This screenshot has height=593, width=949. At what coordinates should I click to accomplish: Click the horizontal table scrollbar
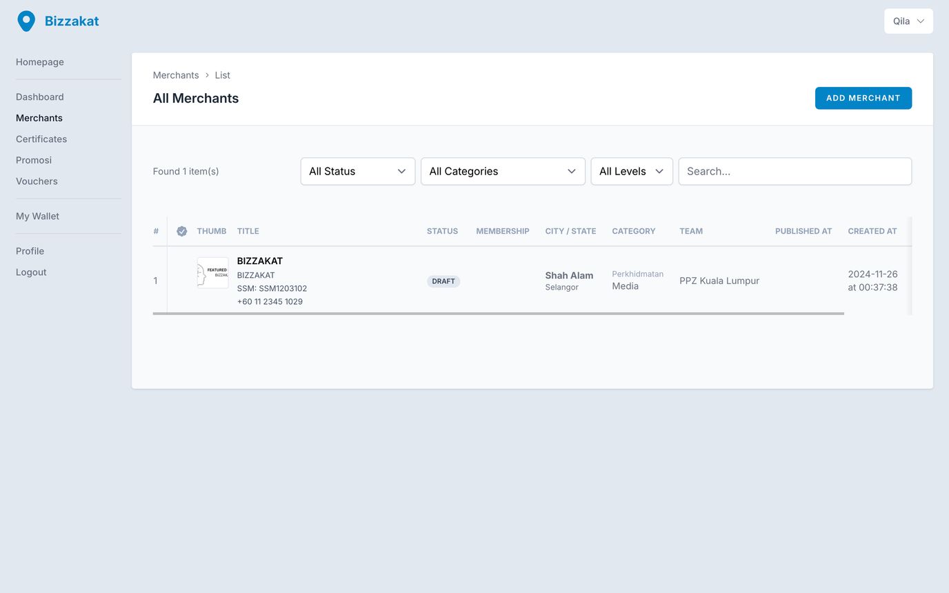498,314
